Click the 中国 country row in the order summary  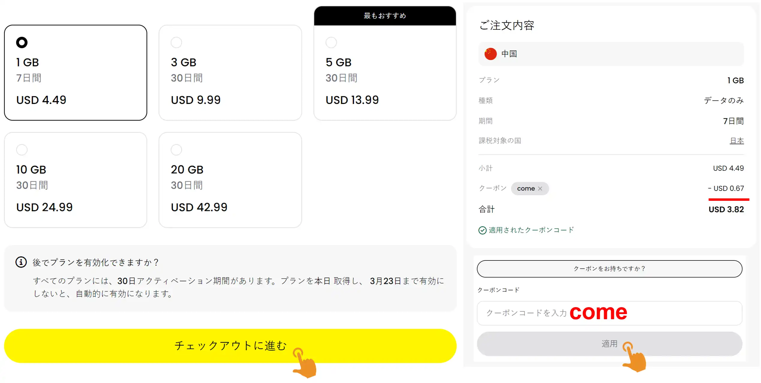pos(611,54)
